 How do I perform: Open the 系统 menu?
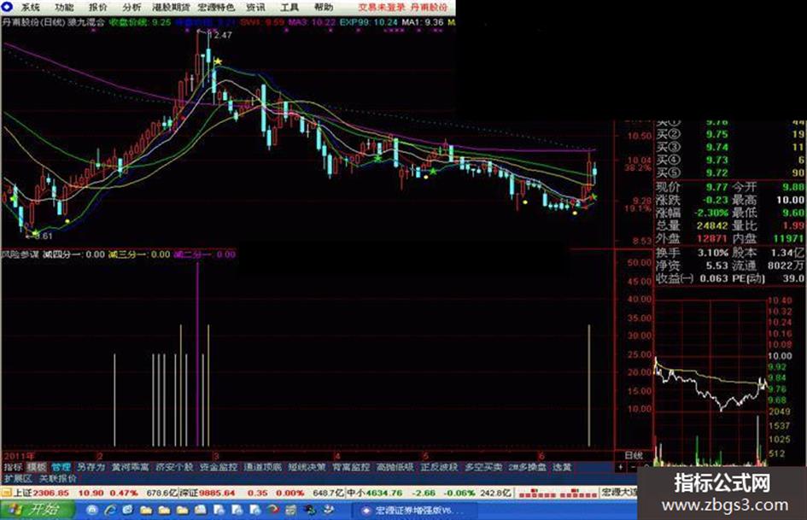click(30, 7)
